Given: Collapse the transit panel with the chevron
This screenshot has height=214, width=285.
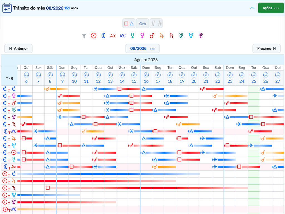Looking at the screenshot, I should 252,8.
